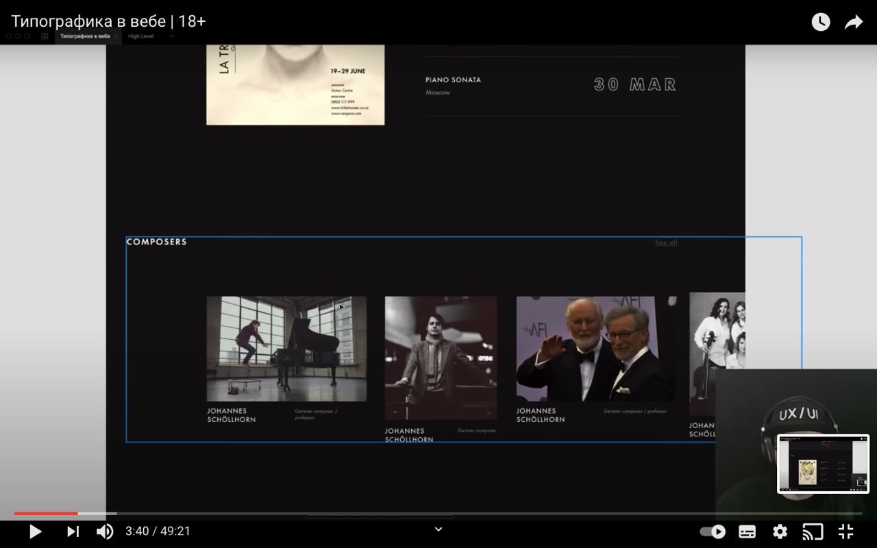The width and height of the screenshot is (877, 548).
Task: Click 'German composer' under portrait photo
Action: (x=477, y=431)
